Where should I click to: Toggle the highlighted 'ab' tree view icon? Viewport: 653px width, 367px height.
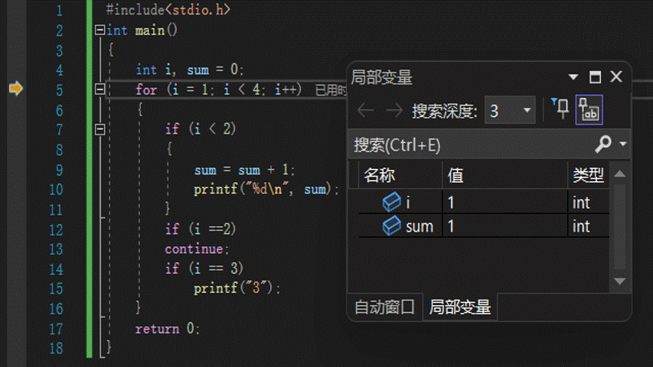[x=589, y=110]
